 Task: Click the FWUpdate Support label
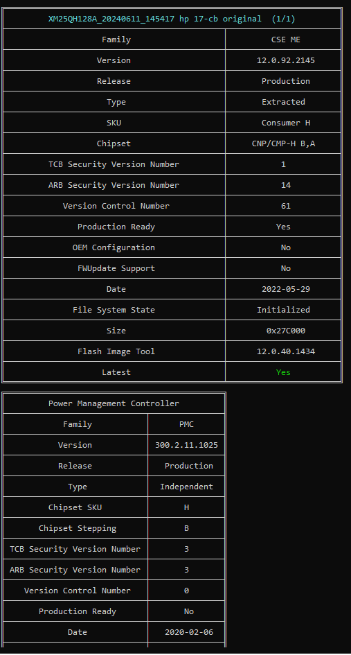click(116, 268)
